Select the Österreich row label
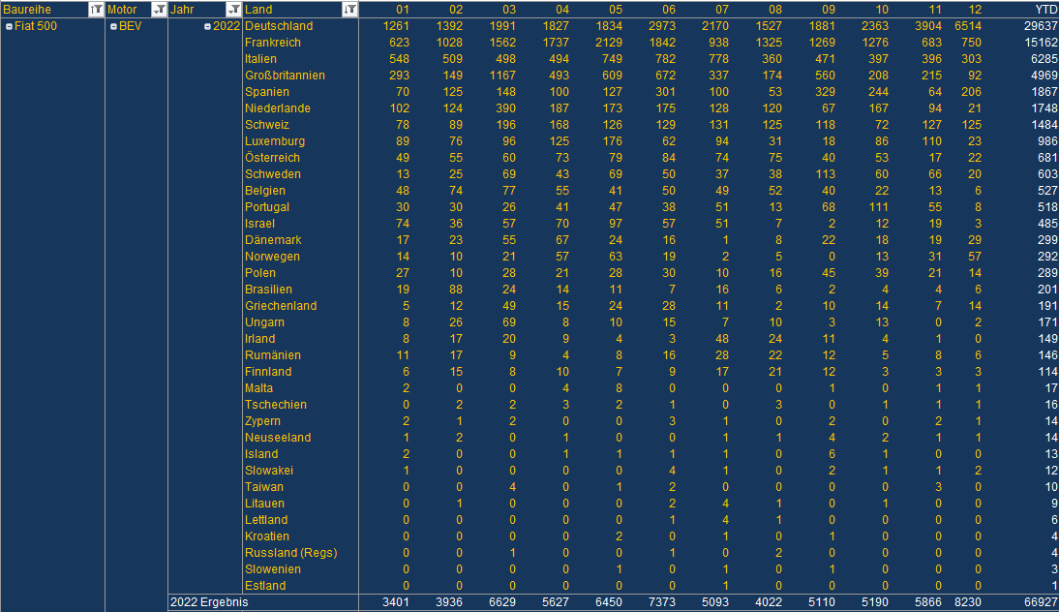 [x=273, y=158]
